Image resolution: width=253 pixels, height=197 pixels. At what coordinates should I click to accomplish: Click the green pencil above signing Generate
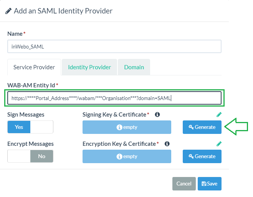(219, 115)
